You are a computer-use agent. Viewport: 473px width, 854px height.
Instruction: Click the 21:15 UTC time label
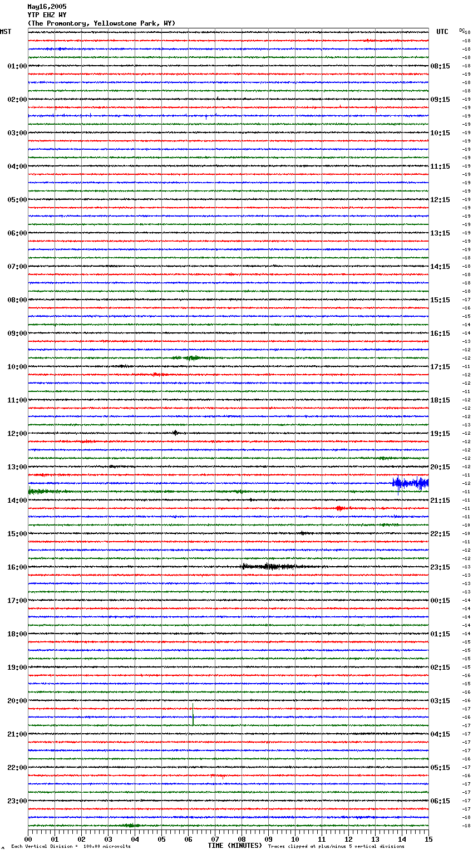coord(440,500)
